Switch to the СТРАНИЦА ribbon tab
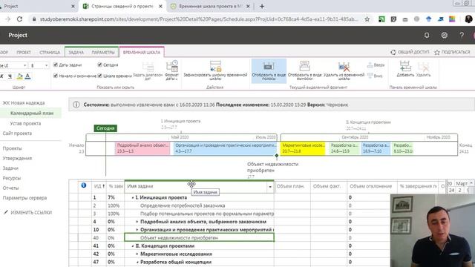The height and width of the screenshot is (267, 475). click(50, 53)
